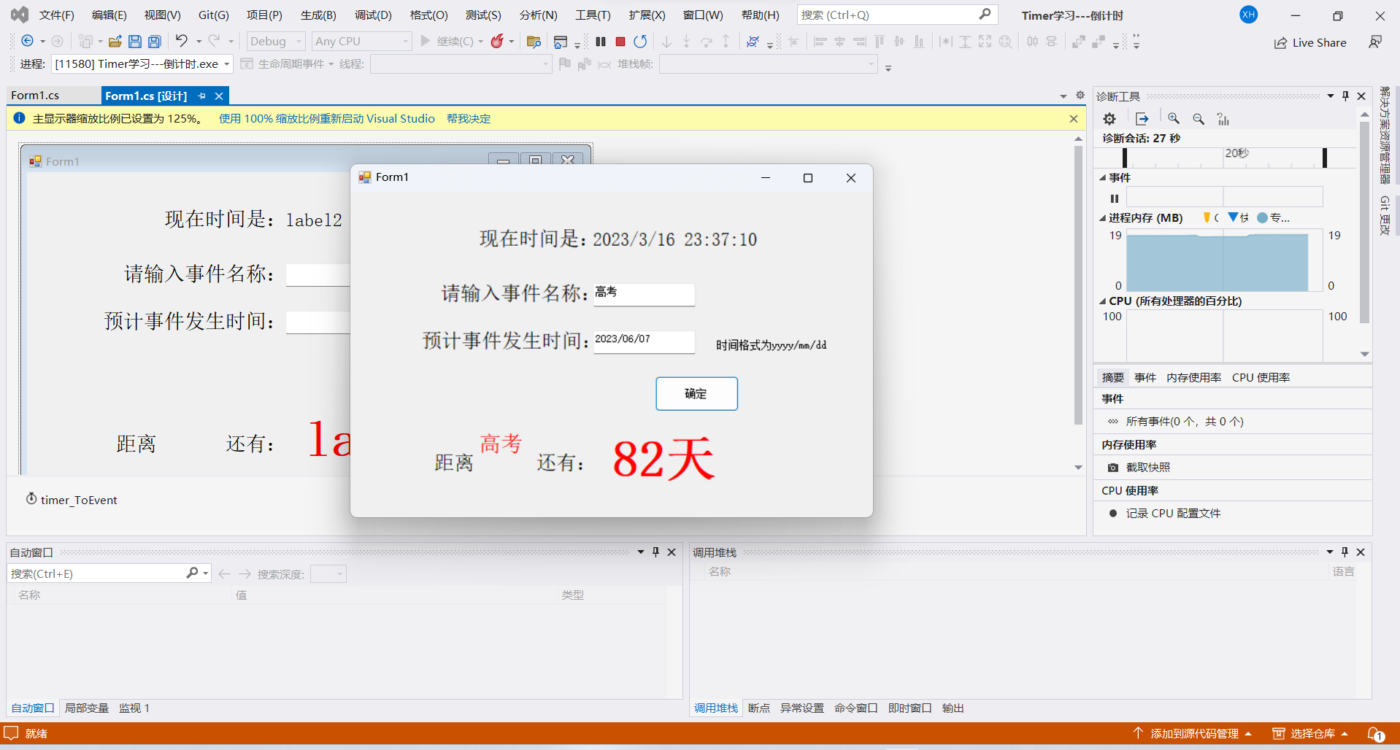This screenshot has width=1400, height=750.
Task: Collapse the Events section in diagnostics
Action: click(1102, 177)
